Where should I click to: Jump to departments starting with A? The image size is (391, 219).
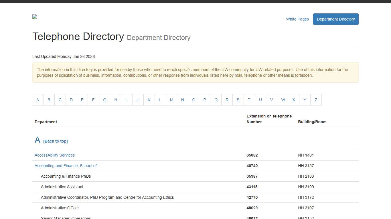(37, 100)
